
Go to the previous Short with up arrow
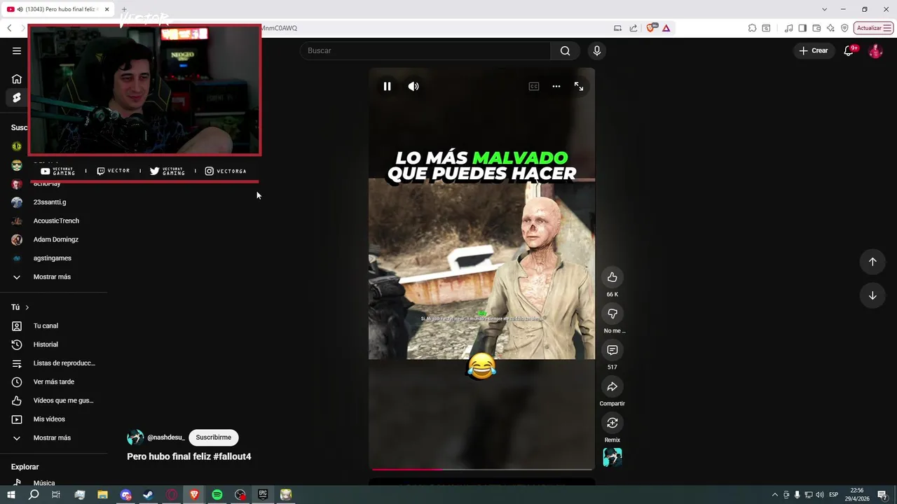872,261
